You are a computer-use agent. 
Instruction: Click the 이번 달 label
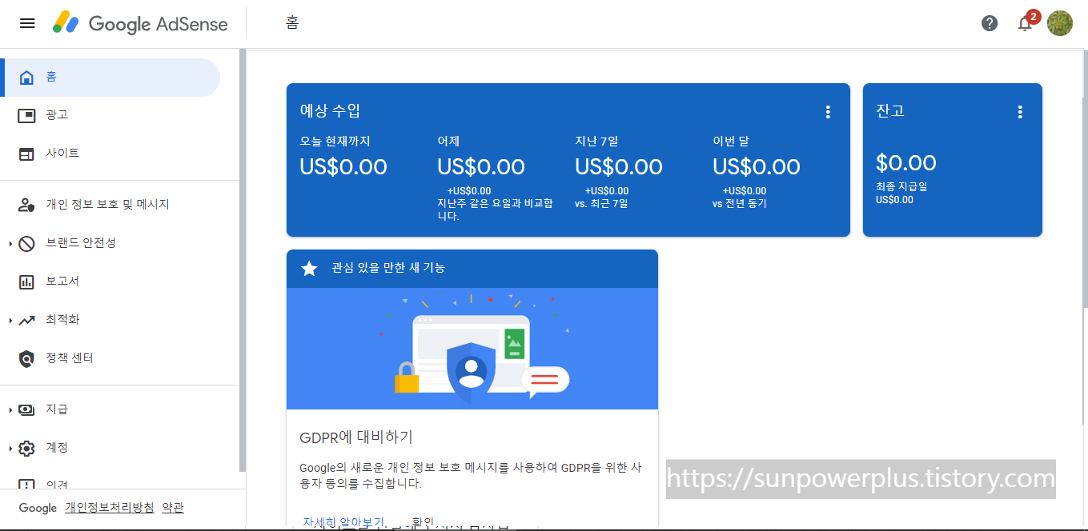coord(731,142)
